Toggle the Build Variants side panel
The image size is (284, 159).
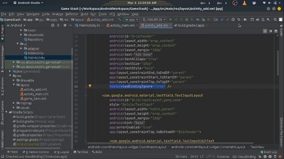tap(2, 140)
